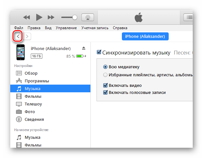This screenshot has width=203, height=158.
Task: Click the battery charge indicator icon
Action: click(x=80, y=56)
